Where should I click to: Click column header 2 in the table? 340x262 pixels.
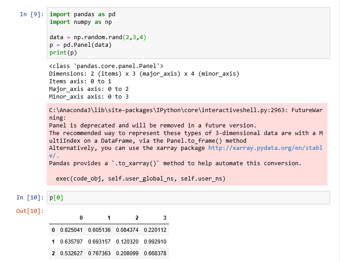pyautogui.click(x=137, y=218)
